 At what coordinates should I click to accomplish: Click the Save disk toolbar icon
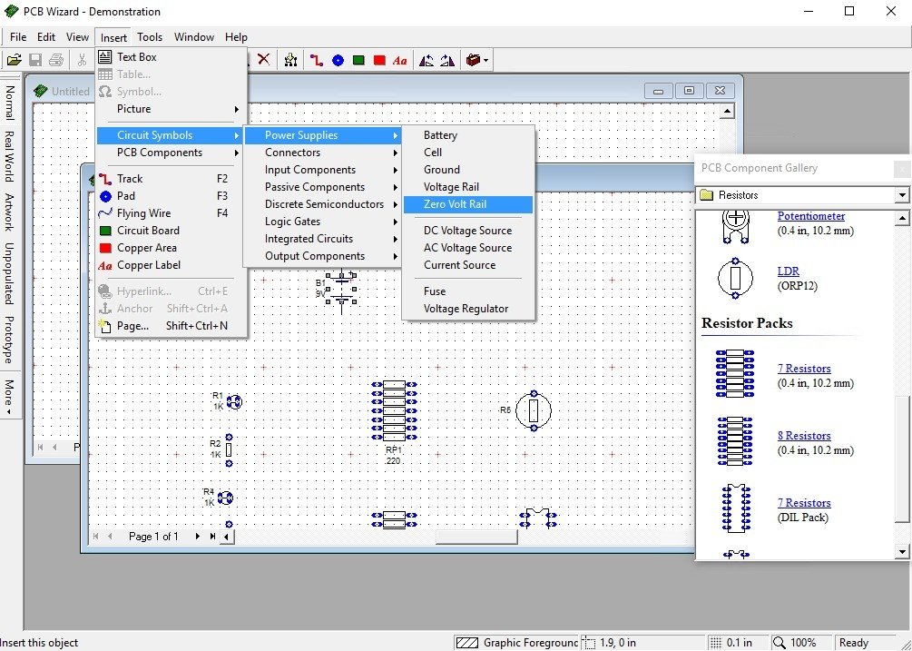[x=34, y=60]
